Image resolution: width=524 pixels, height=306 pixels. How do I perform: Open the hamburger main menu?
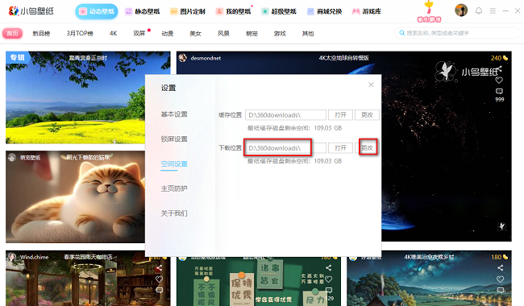[x=493, y=10]
